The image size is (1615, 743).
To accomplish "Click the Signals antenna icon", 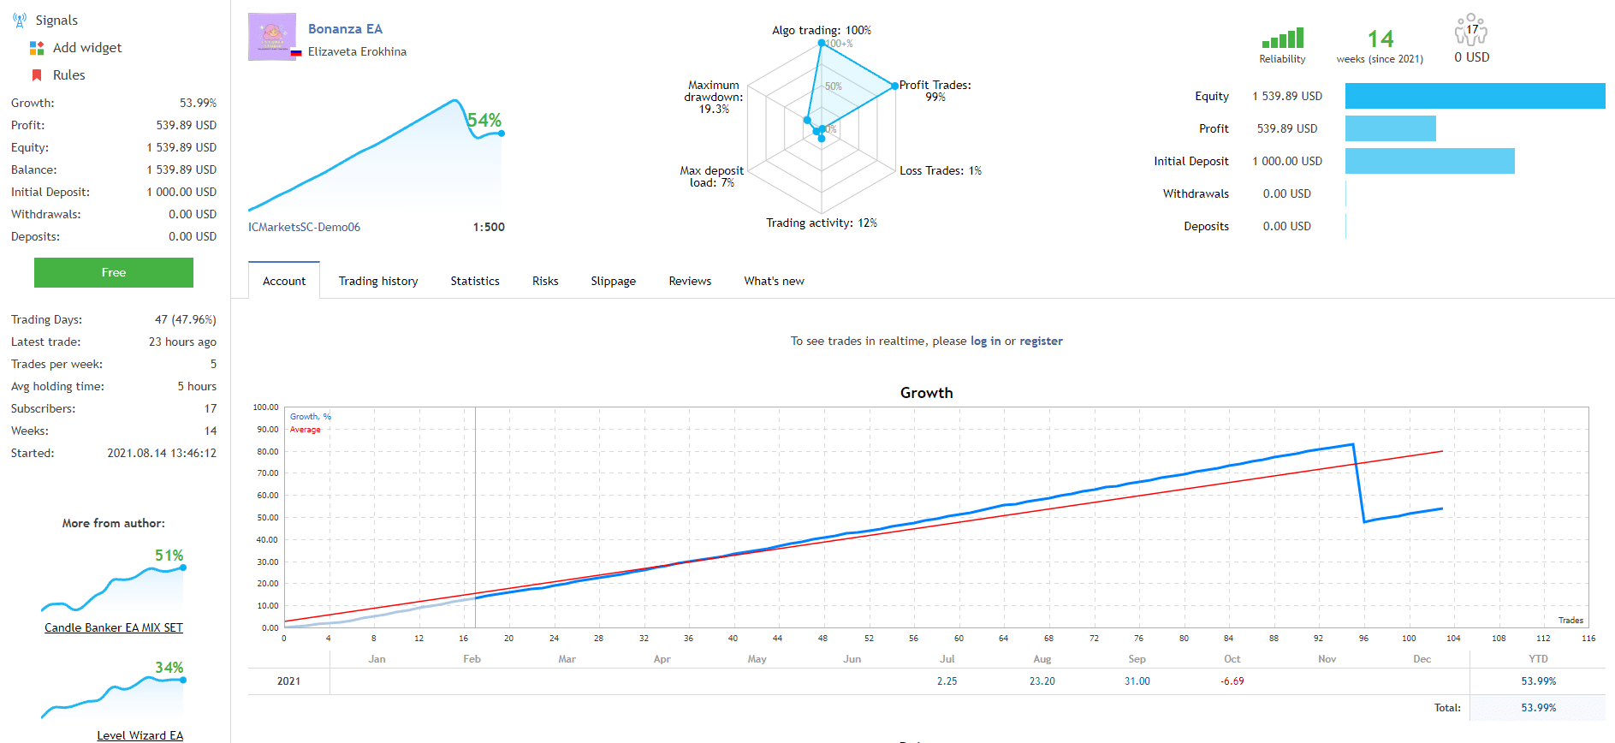I will point(20,21).
